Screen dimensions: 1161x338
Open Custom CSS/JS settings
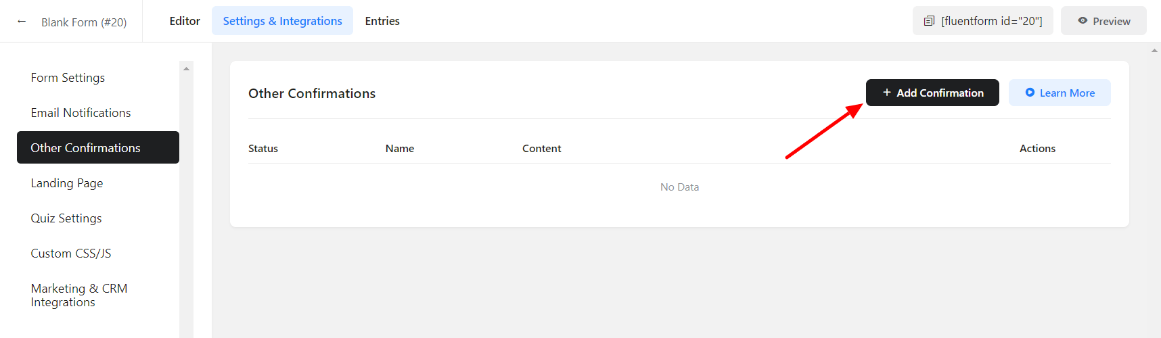pos(71,254)
